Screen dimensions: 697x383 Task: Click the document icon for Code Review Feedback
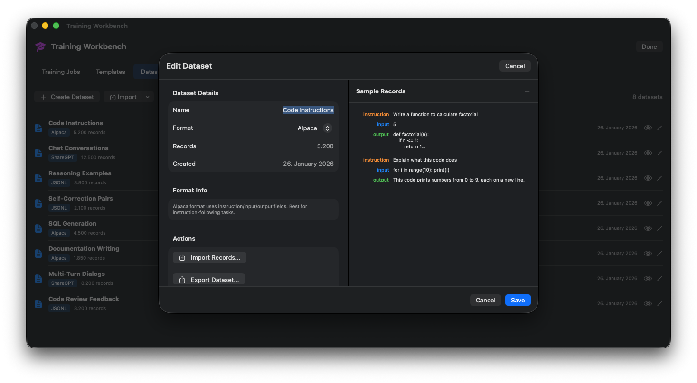(x=38, y=304)
